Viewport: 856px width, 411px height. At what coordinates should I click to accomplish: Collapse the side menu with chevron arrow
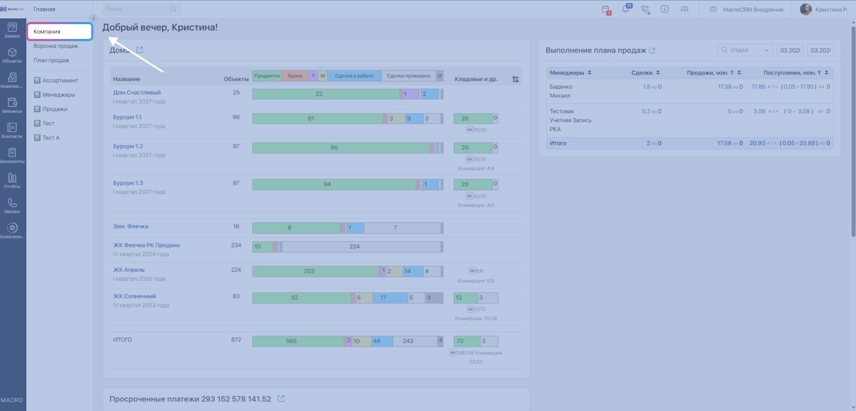[94, 18]
